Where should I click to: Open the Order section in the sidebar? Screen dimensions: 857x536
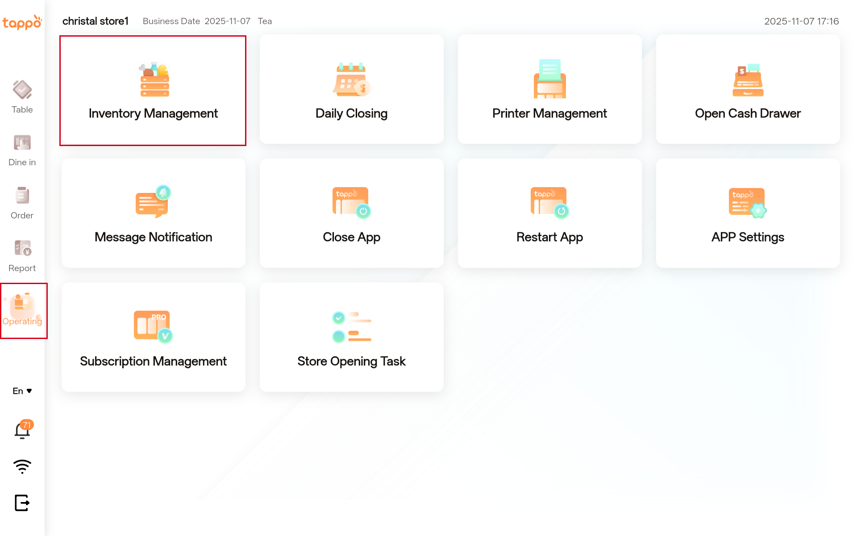point(22,203)
